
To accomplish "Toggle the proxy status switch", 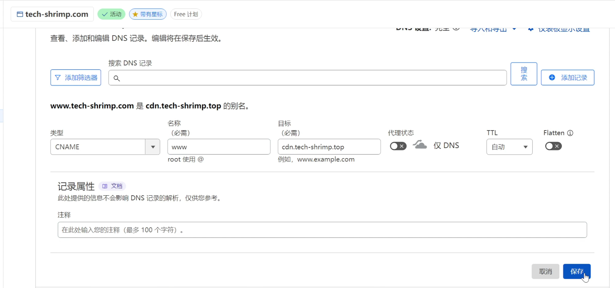I will [x=398, y=146].
